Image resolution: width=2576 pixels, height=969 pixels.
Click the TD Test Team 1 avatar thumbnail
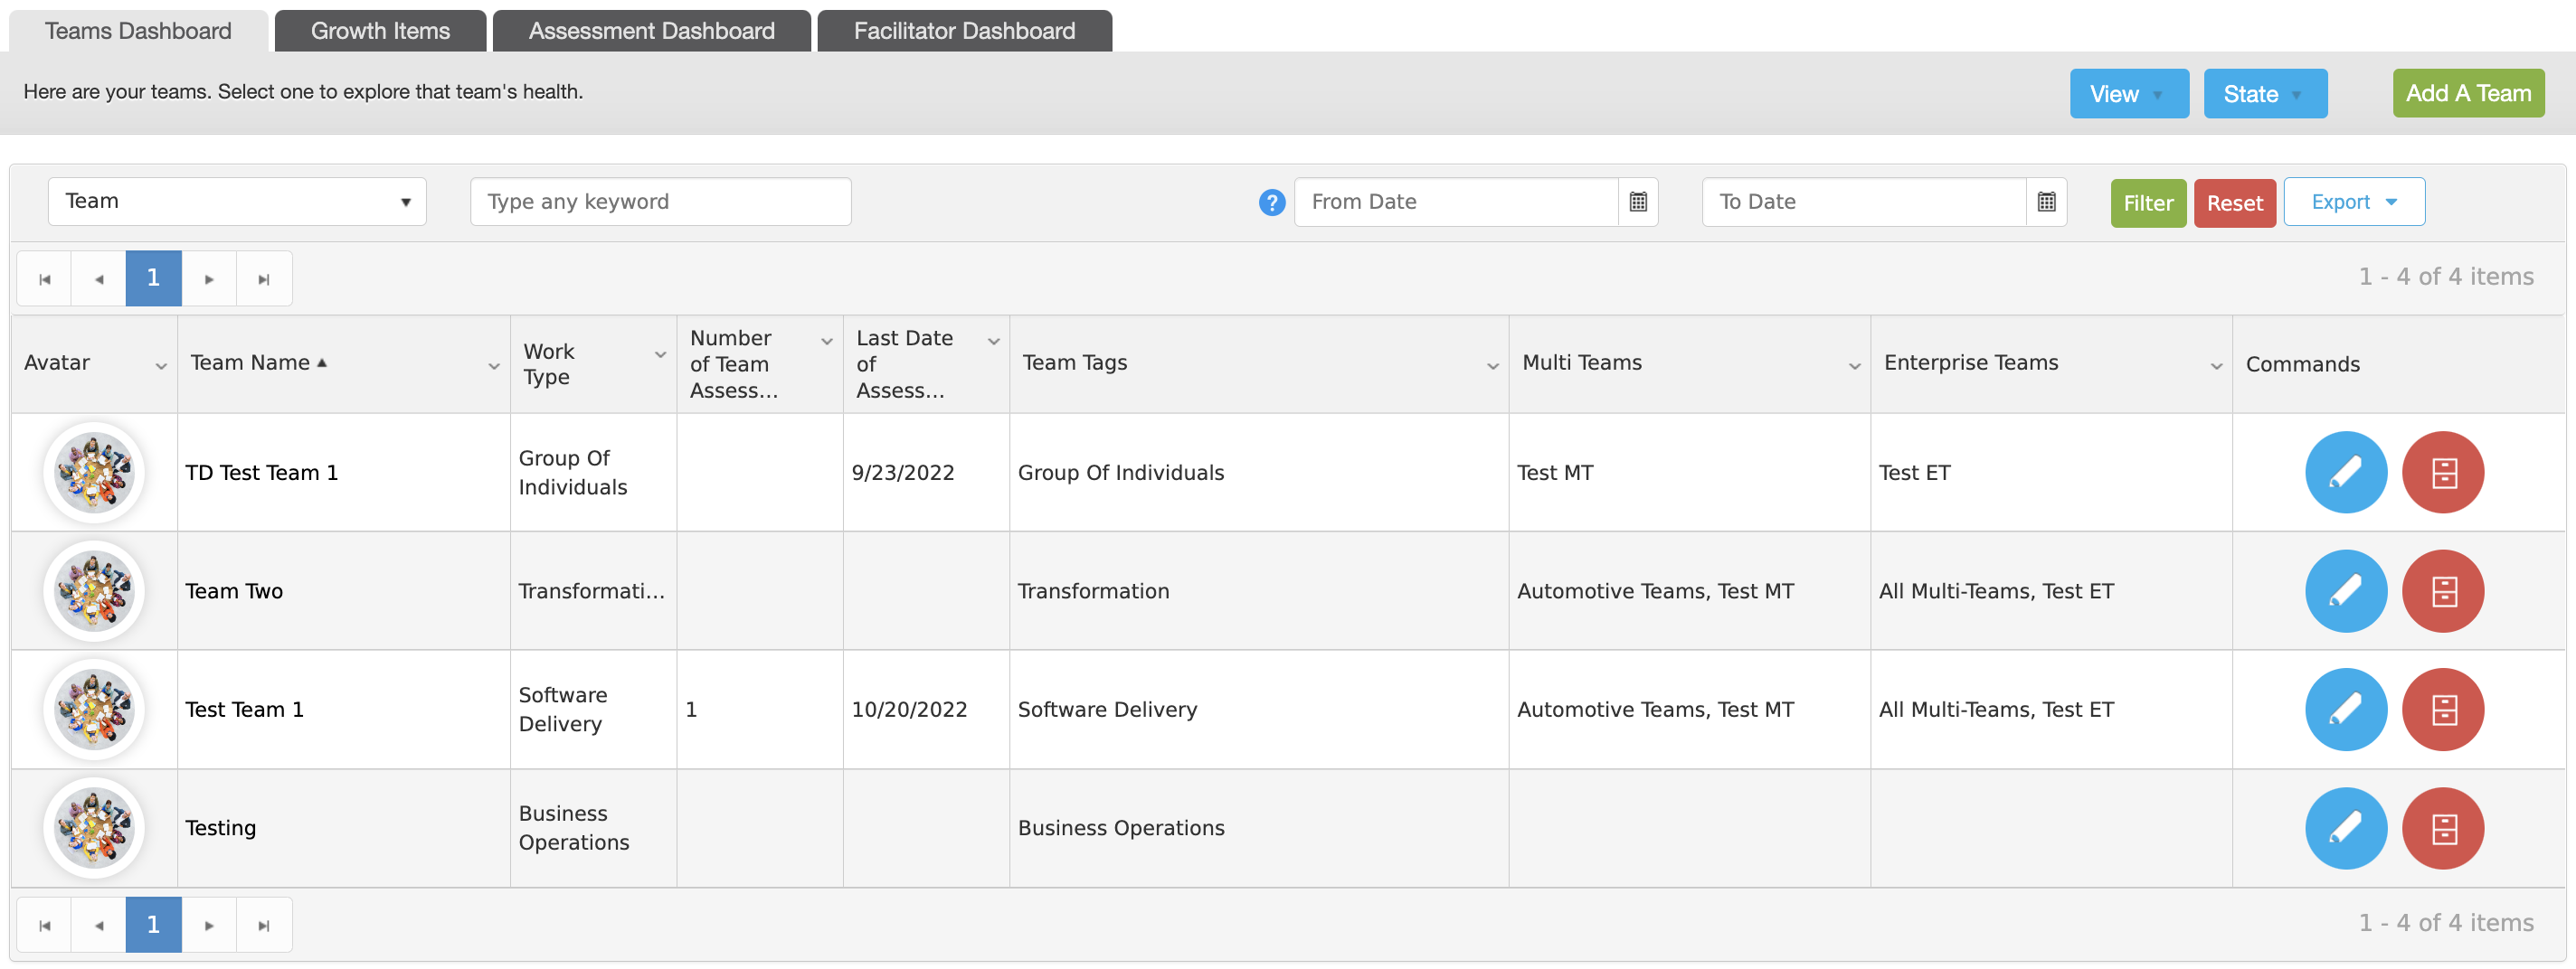(x=94, y=473)
